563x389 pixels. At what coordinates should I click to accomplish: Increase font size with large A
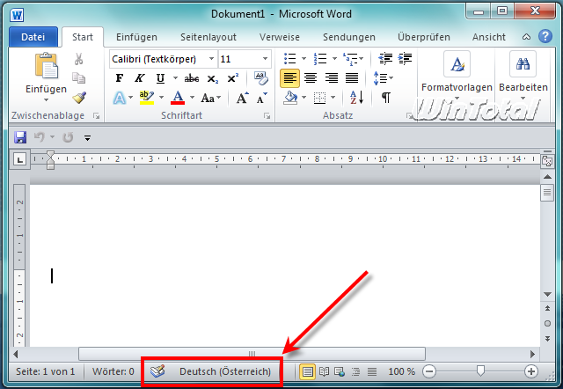243,98
